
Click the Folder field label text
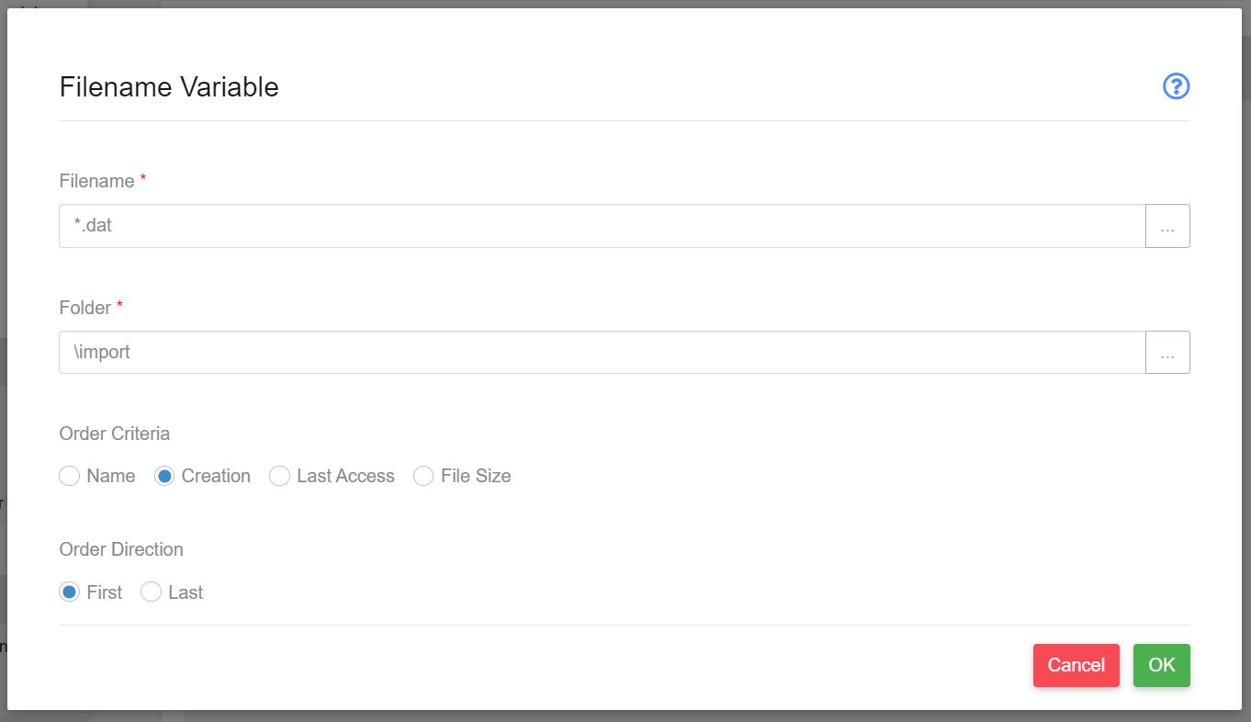85,308
